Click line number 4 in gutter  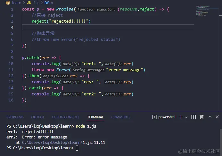12,27
